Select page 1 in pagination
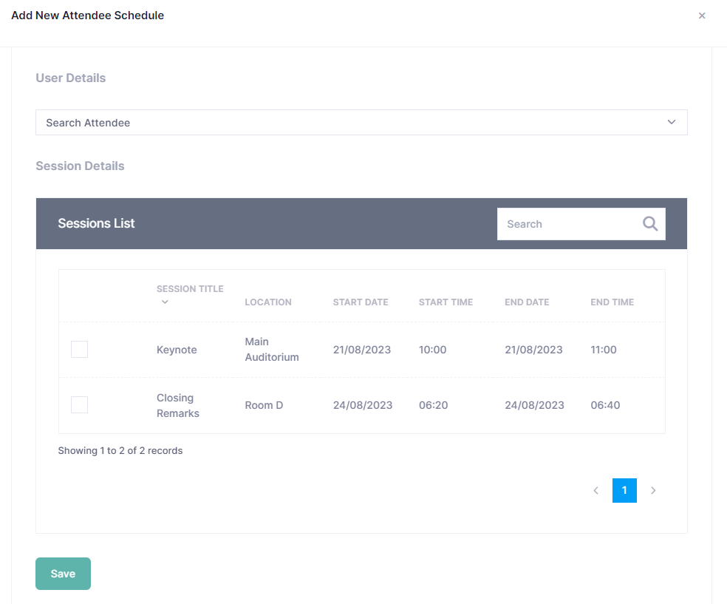The height and width of the screenshot is (604, 727). (624, 490)
